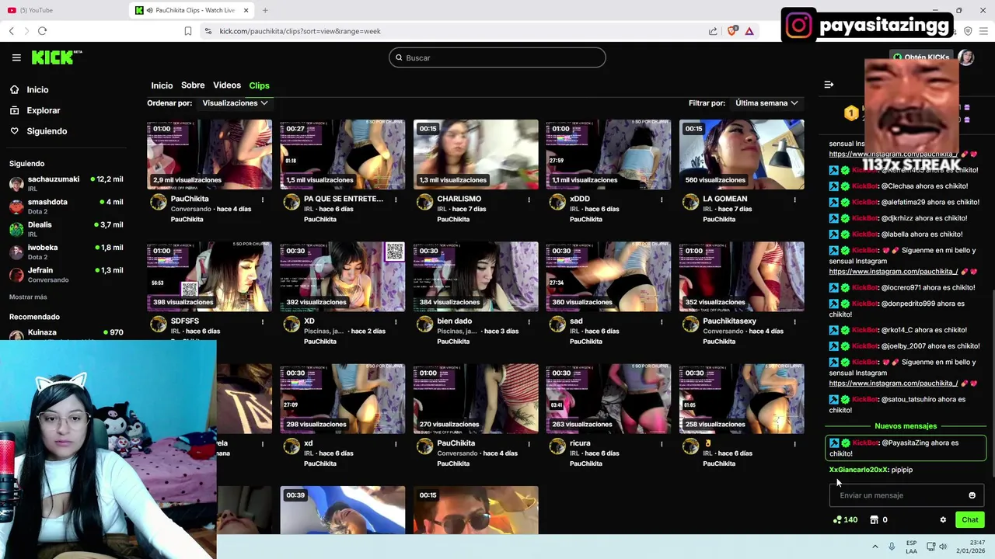Click the green Chat send button

pyautogui.click(x=969, y=520)
